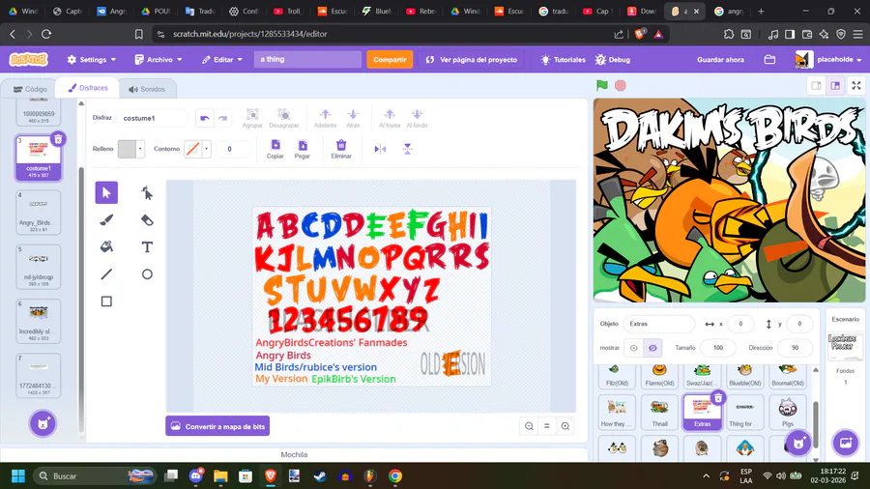Viewport: 870px width, 489px height.
Task: Reset paint canvas zoom
Action: pos(547,426)
